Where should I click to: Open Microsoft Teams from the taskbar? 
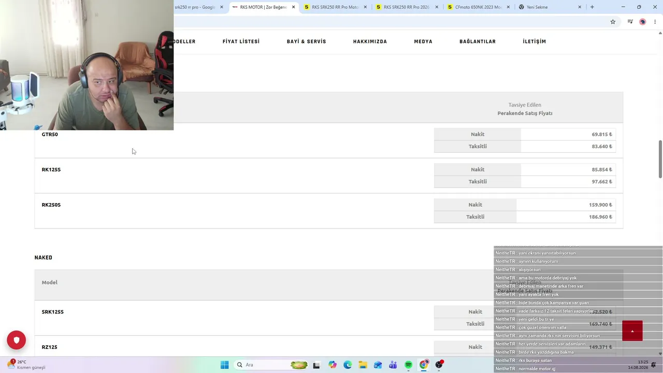(393, 365)
